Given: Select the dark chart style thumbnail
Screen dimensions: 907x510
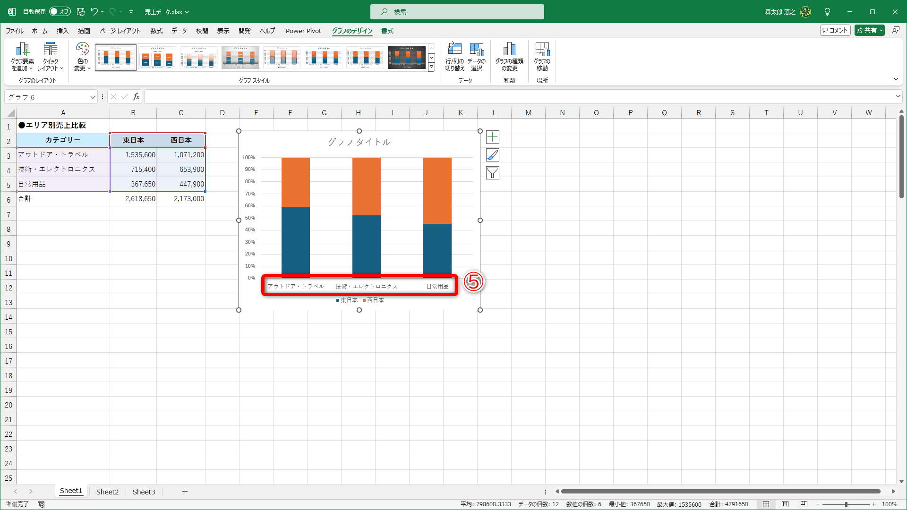Looking at the screenshot, I should coord(406,58).
